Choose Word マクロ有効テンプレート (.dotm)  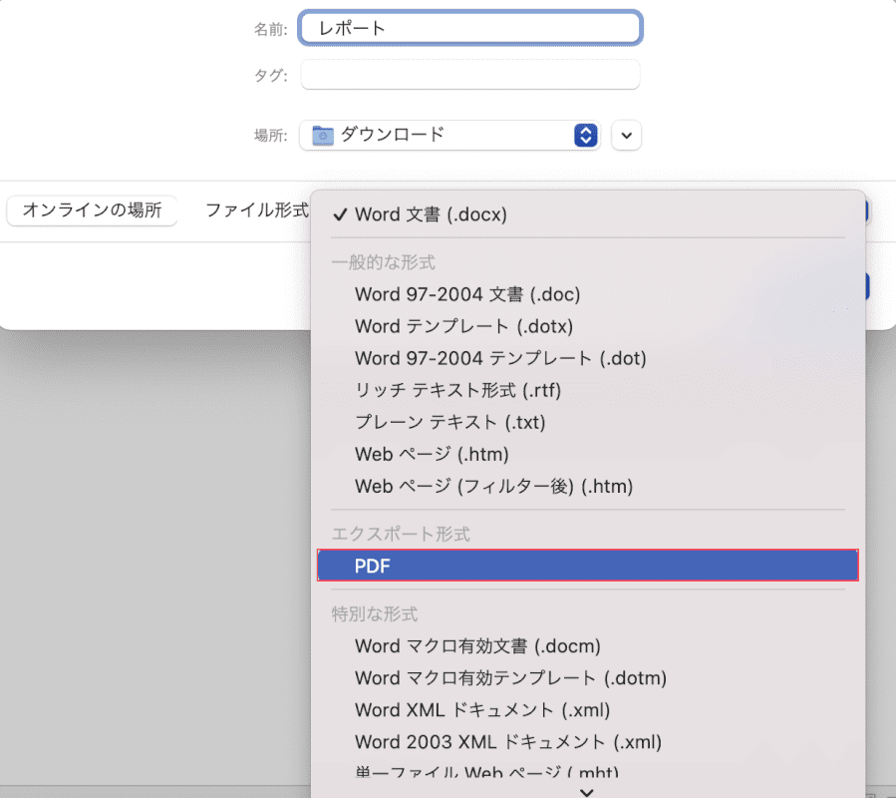587,678
